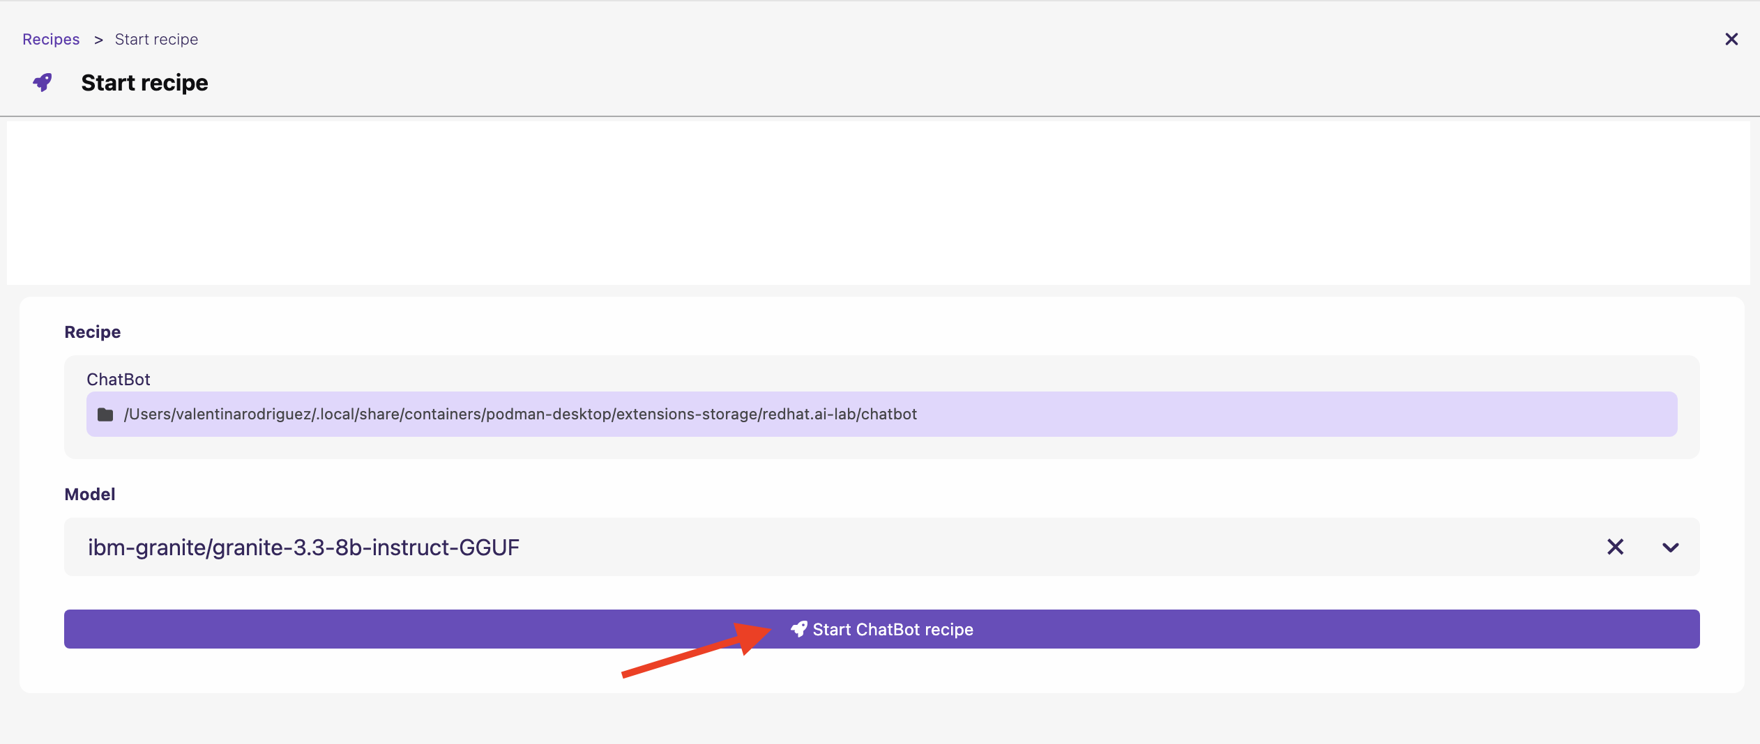1760x744 pixels.
Task: Click the Recipe section heading
Action: (x=92, y=332)
